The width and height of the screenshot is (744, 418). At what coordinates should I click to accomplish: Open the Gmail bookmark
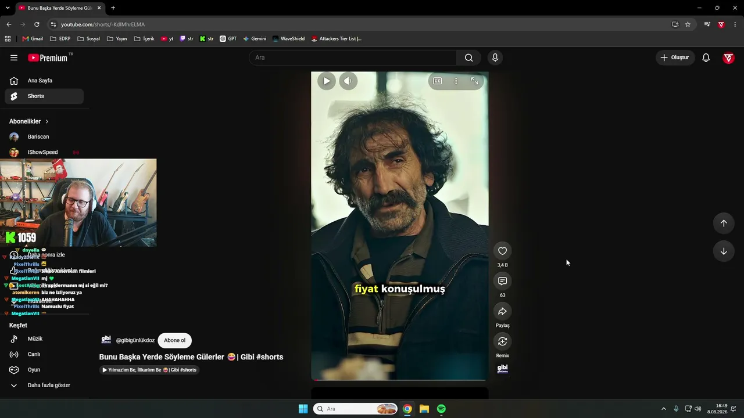pos(33,39)
